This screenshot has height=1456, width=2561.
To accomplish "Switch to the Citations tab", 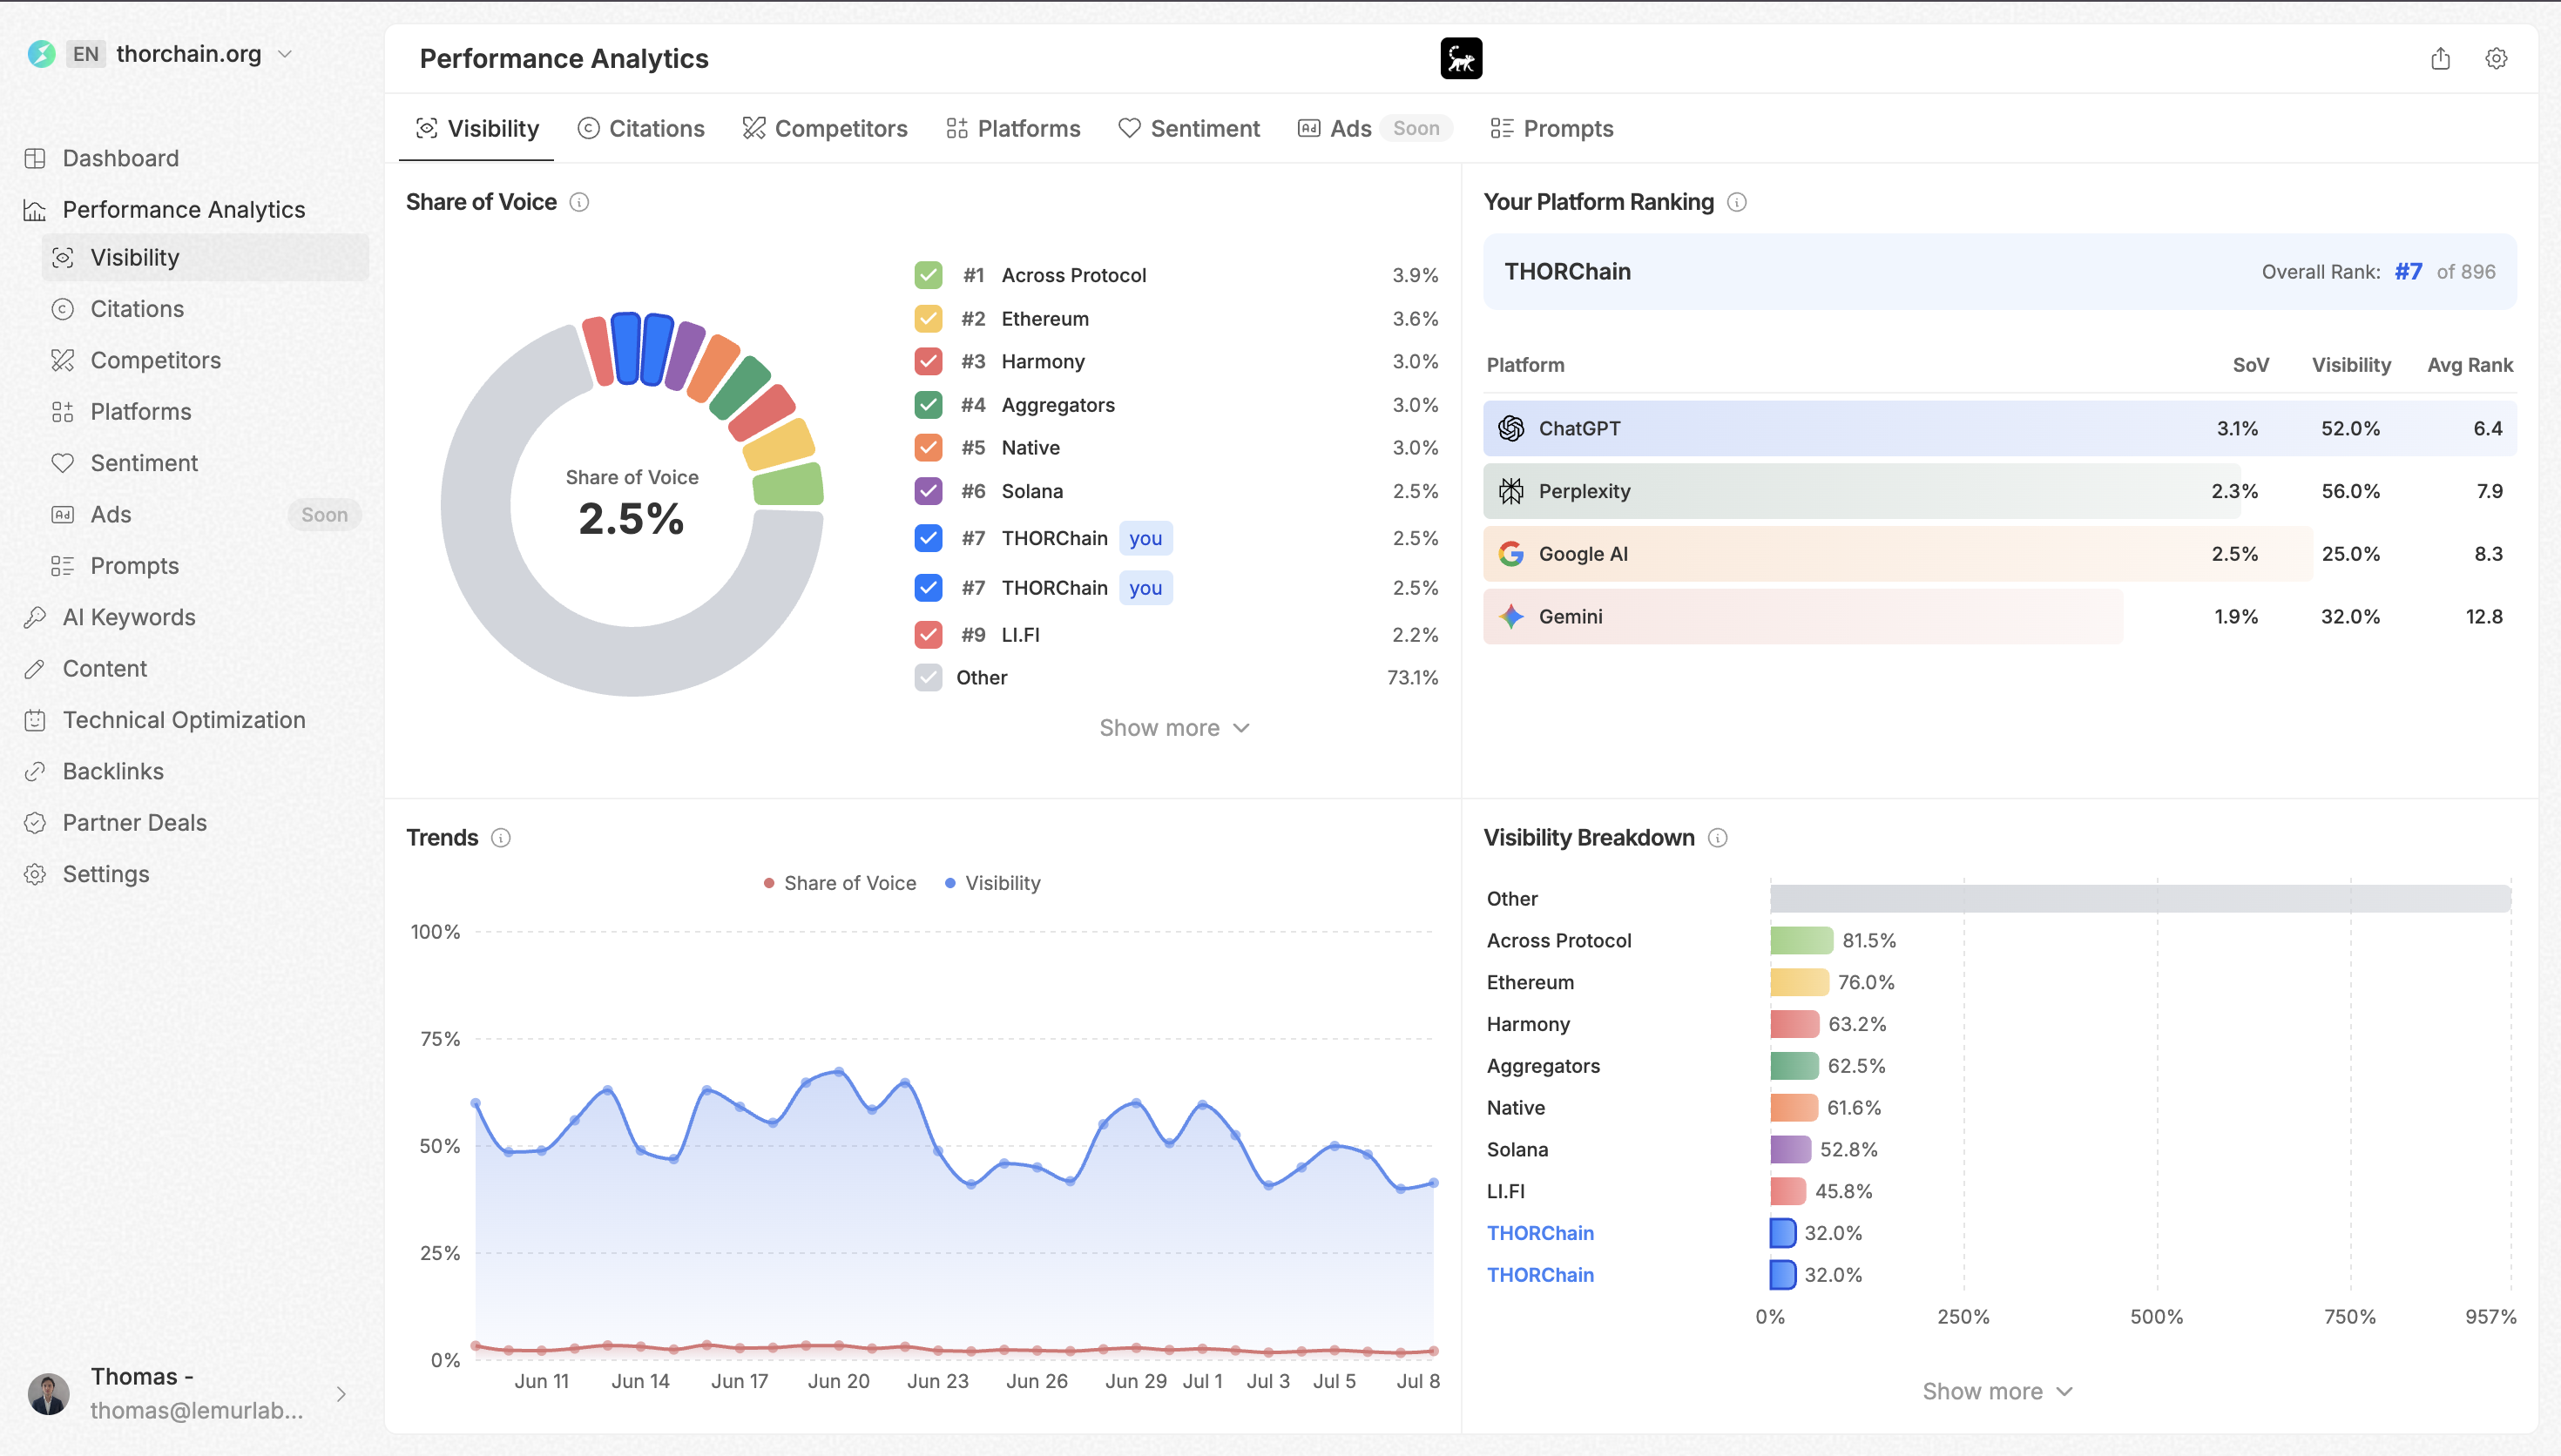I will [641, 128].
